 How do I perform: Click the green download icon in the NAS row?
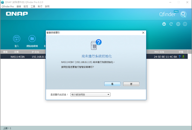[183, 57]
